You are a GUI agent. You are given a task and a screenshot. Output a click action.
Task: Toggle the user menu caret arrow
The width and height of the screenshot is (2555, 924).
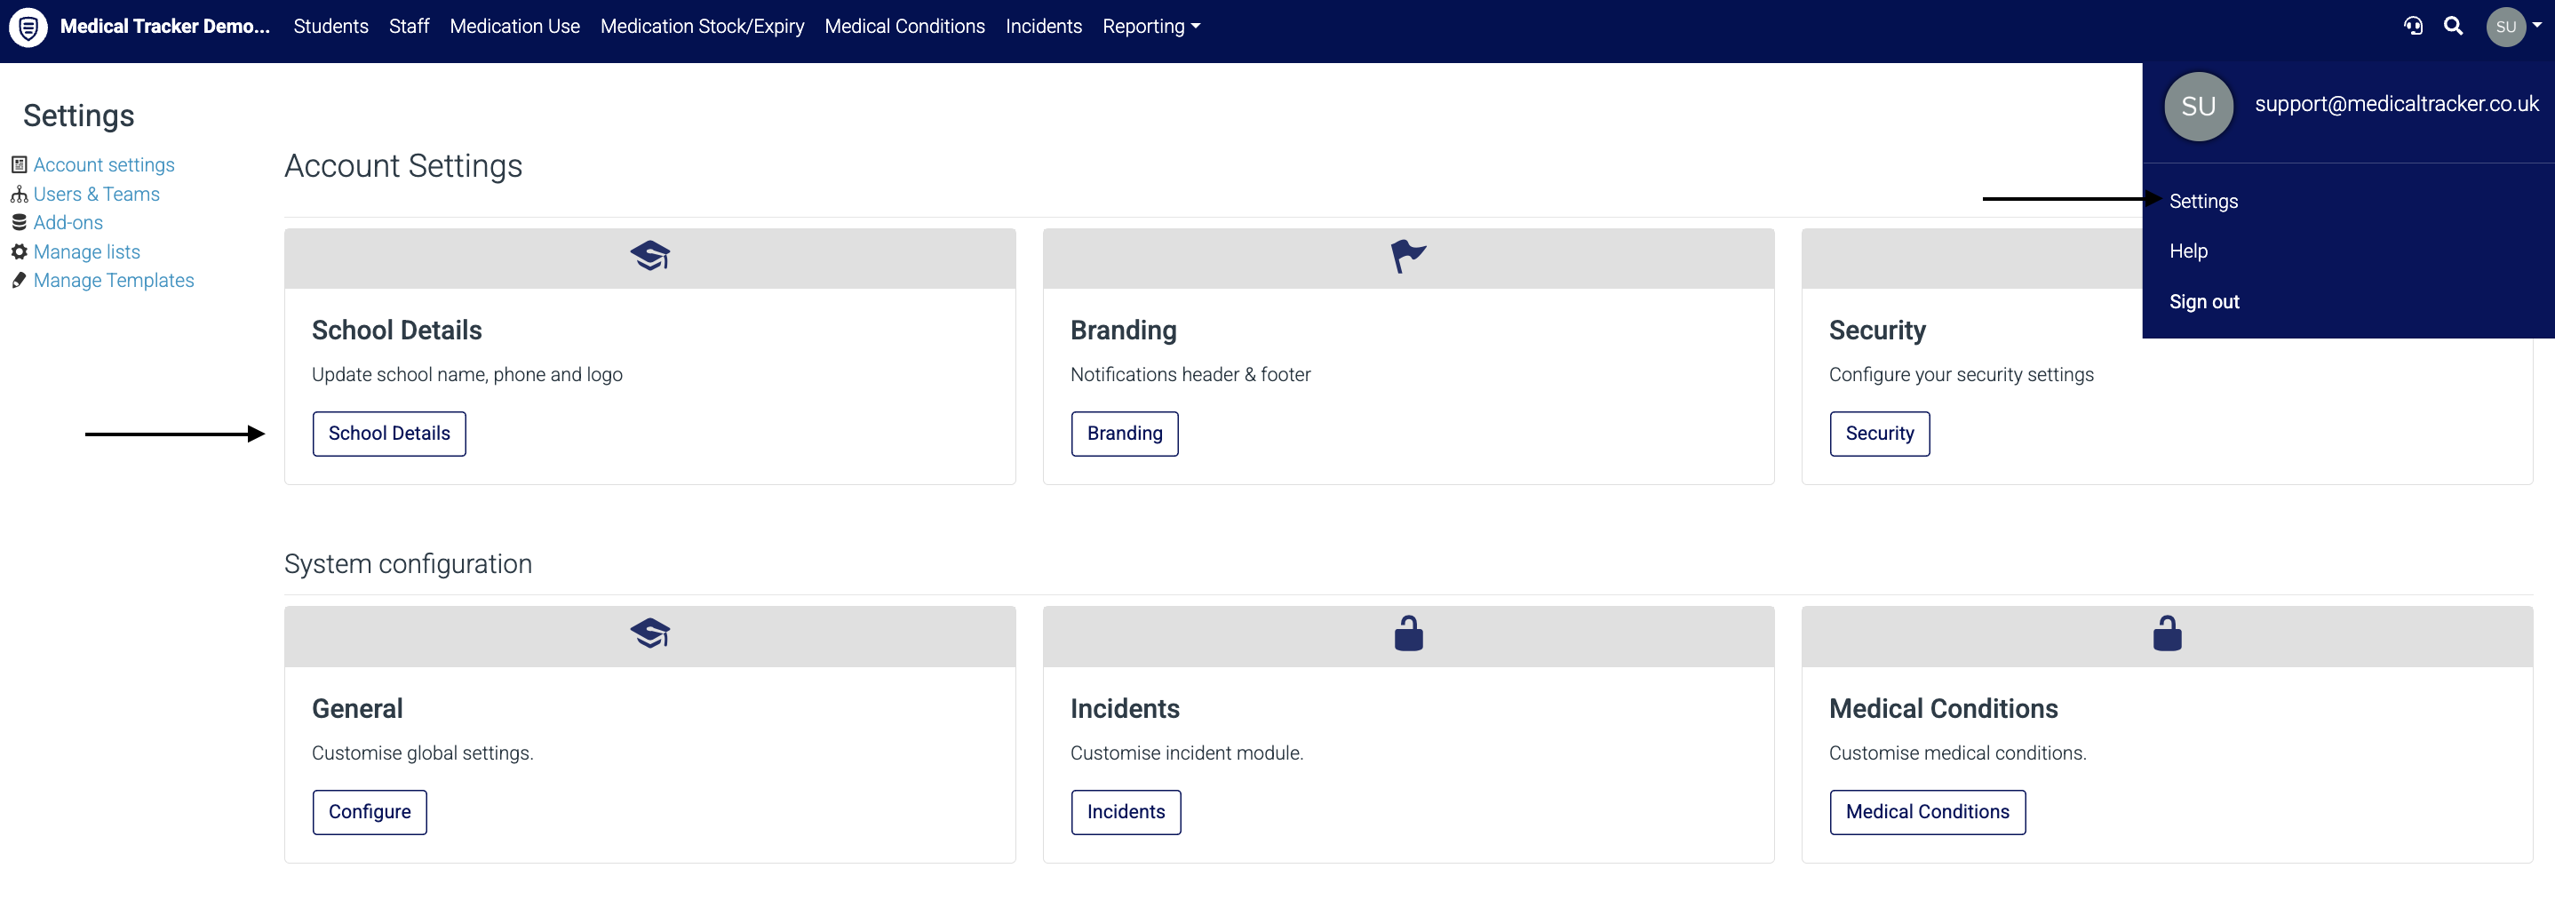(2536, 26)
